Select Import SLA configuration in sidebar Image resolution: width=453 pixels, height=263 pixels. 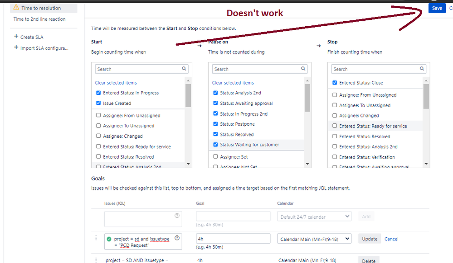[44, 48]
